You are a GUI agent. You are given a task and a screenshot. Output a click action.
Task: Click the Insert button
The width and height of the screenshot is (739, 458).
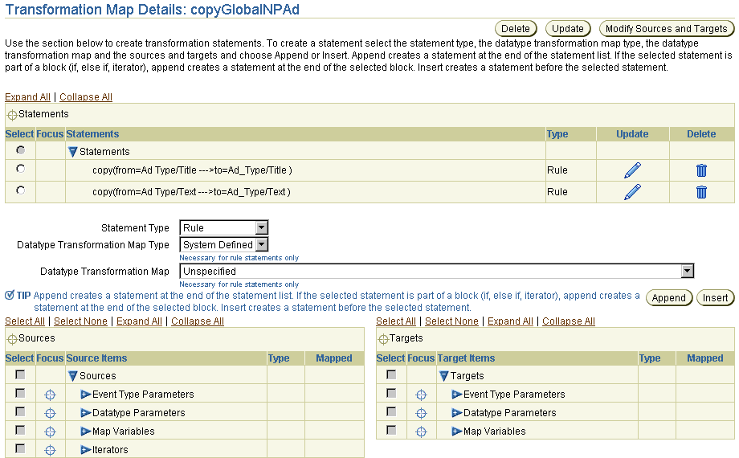[715, 298]
